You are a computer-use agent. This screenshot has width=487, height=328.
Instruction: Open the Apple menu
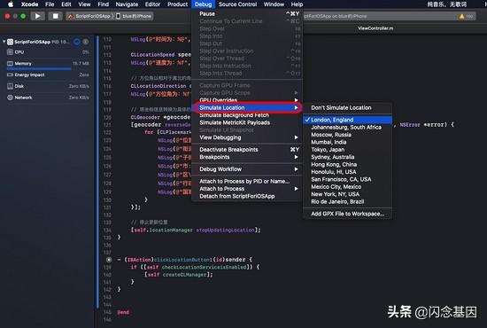11,4
